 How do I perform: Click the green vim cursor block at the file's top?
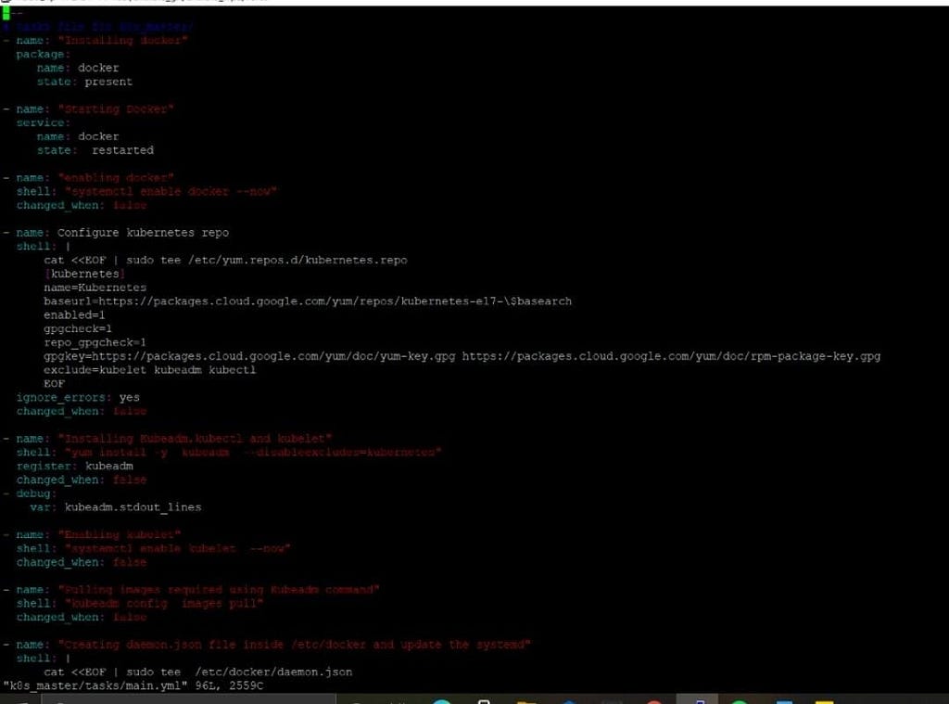[x=6, y=13]
